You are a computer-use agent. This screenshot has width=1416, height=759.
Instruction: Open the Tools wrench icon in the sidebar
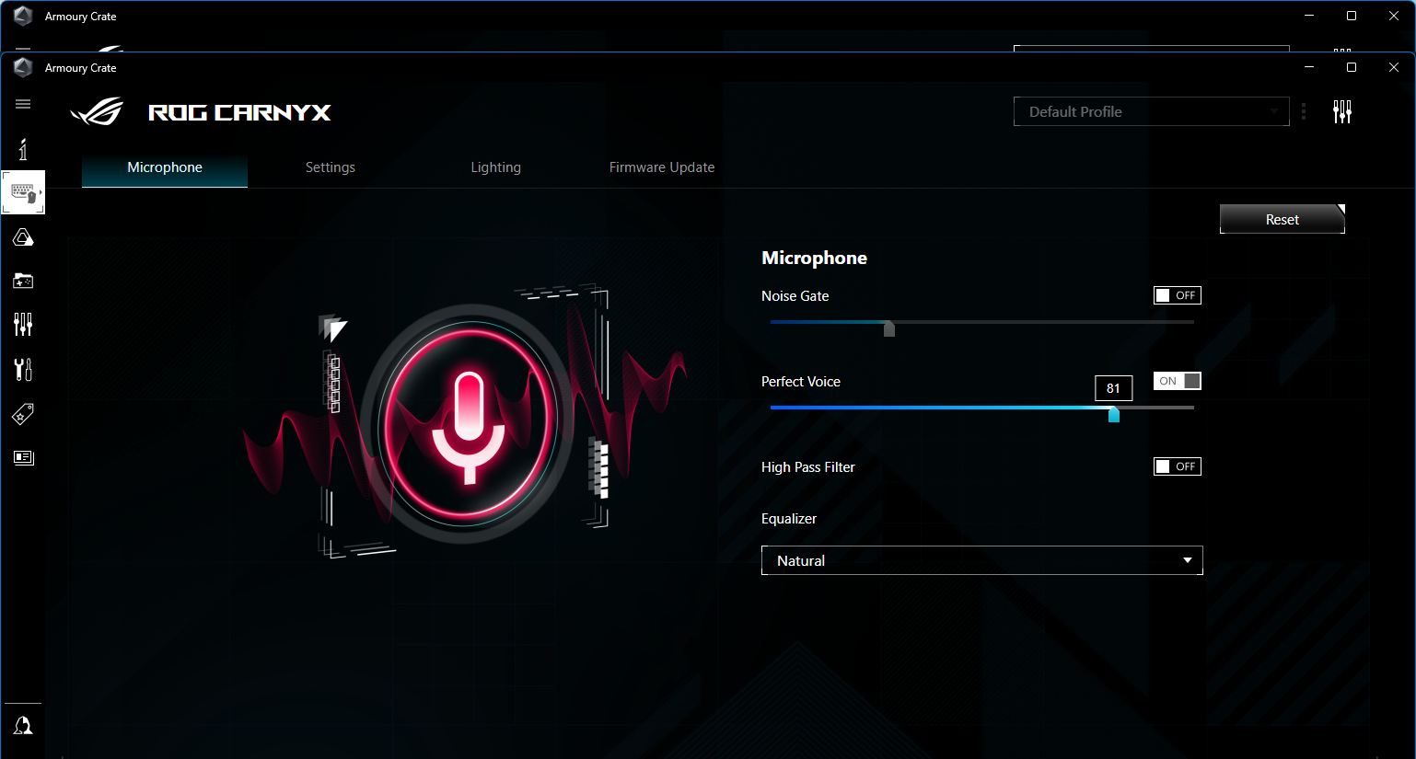tap(23, 369)
